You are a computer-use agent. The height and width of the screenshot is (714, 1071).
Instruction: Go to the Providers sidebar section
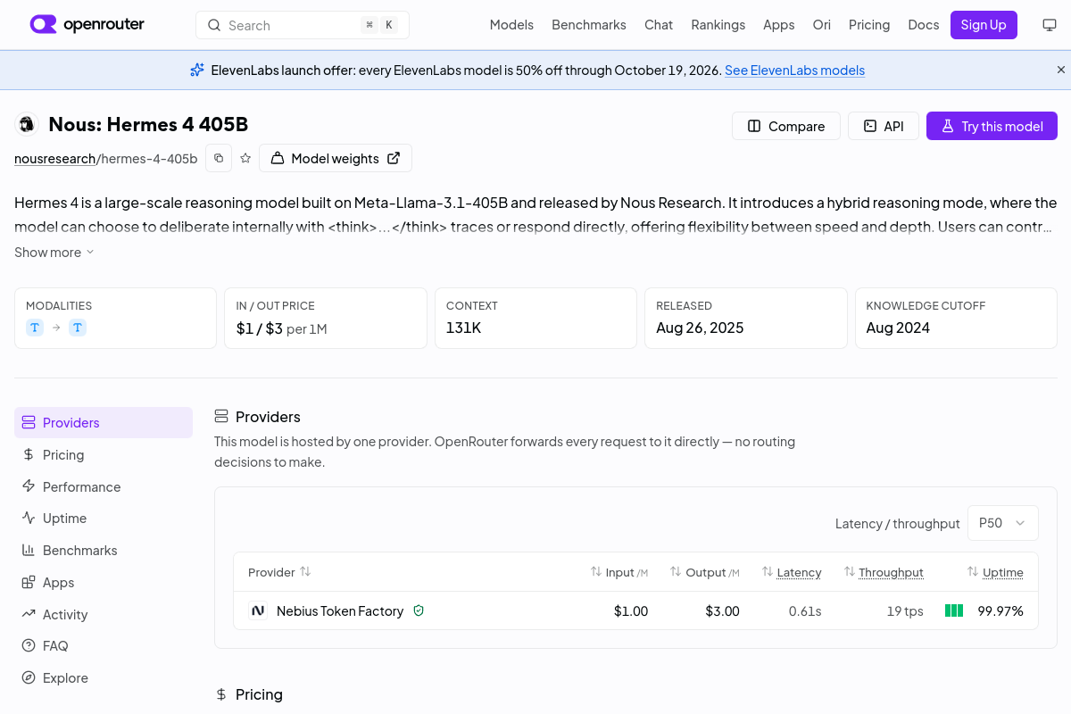(104, 423)
